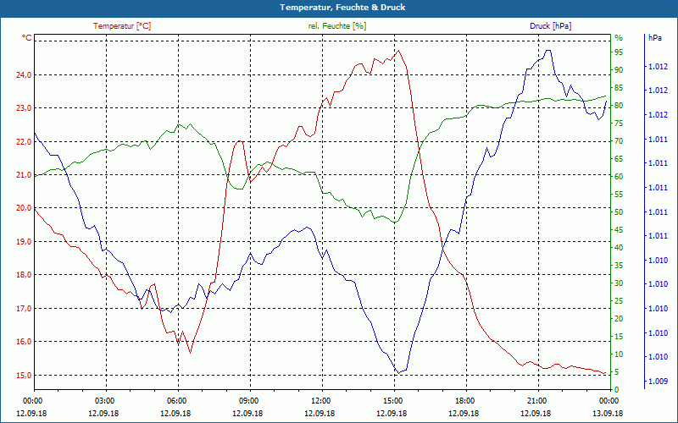Click the 1.009 pressure axis value
This screenshot has height=423, width=678.
point(659,382)
